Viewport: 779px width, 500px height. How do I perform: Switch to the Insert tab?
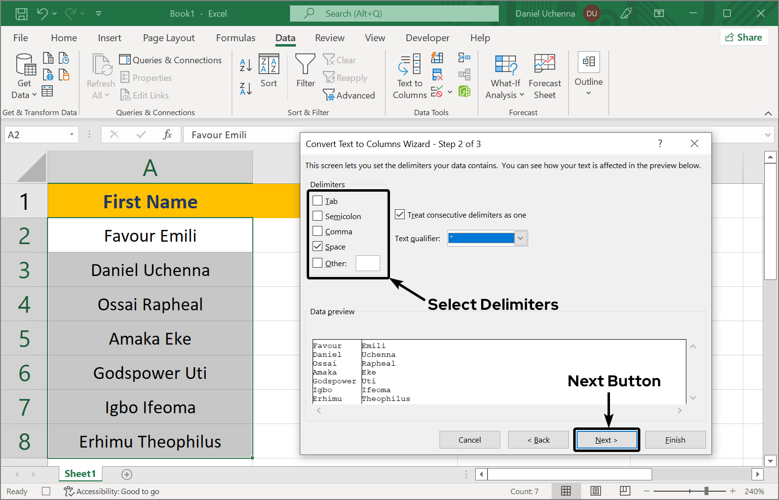pos(109,38)
